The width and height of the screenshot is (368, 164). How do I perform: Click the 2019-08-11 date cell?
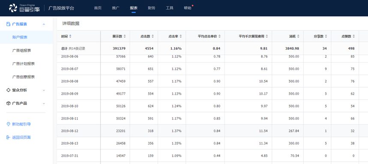[70, 119]
